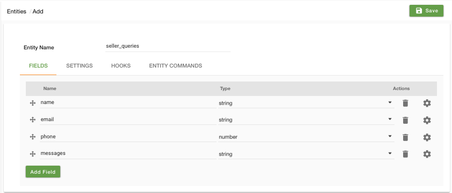Click the Add breadcrumb text
The image size is (452, 193).
(38, 11)
